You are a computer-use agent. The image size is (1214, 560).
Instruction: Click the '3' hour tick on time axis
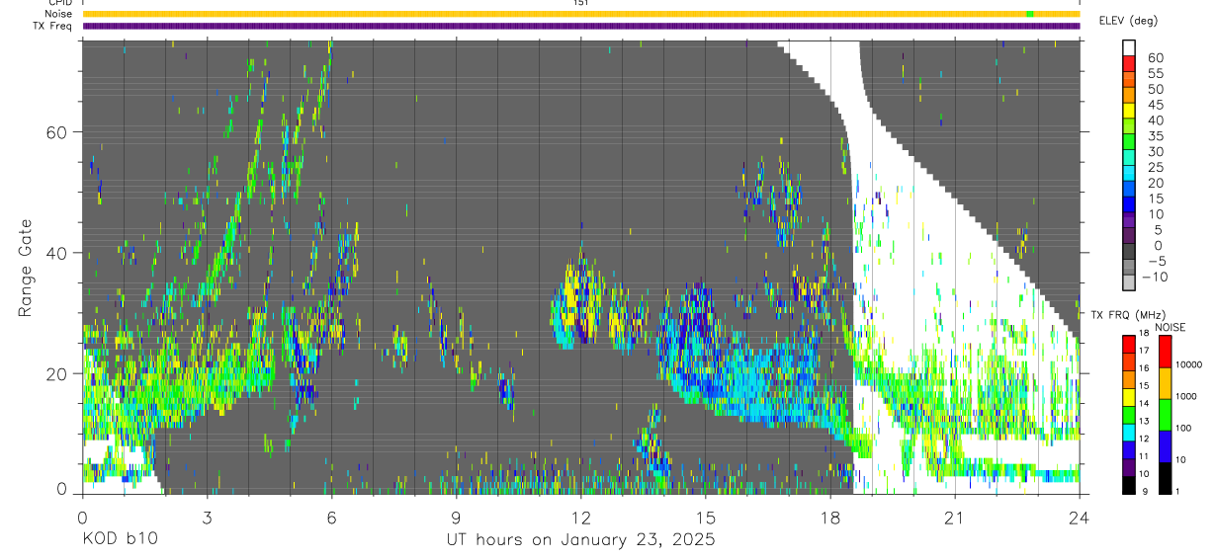click(x=207, y=518)
